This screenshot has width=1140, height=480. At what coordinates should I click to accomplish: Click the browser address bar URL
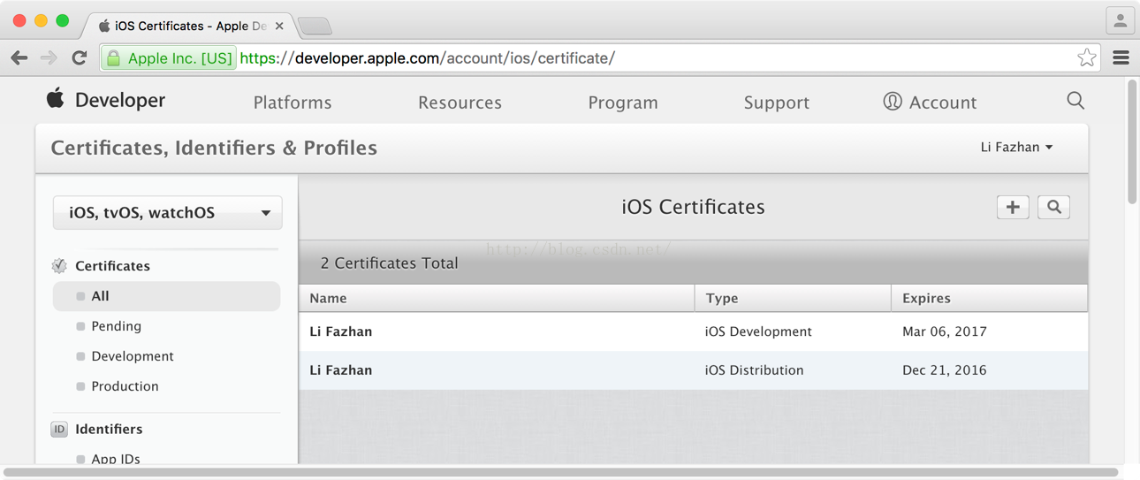click(427, 58)
